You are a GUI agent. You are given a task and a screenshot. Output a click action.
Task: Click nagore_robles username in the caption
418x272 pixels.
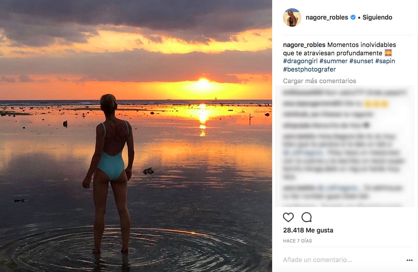coord(304,45)
